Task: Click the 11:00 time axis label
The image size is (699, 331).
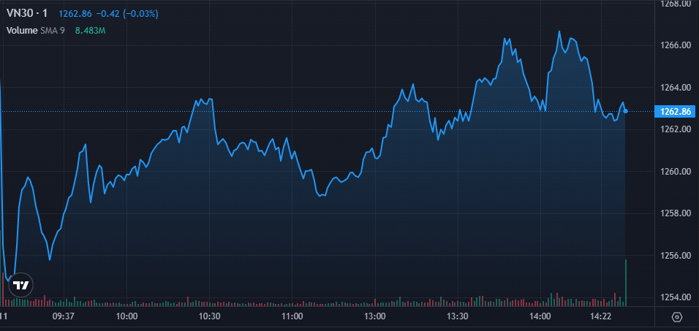Action: [292, 316]
